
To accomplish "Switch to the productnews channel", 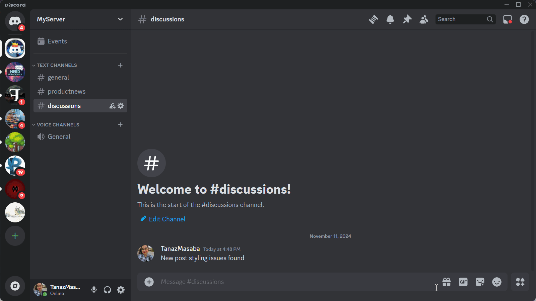I will (x=80, y=92).
